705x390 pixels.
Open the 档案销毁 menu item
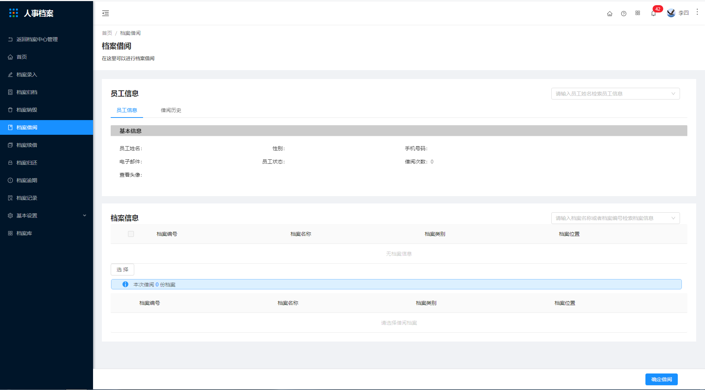[x=46, y=110]
